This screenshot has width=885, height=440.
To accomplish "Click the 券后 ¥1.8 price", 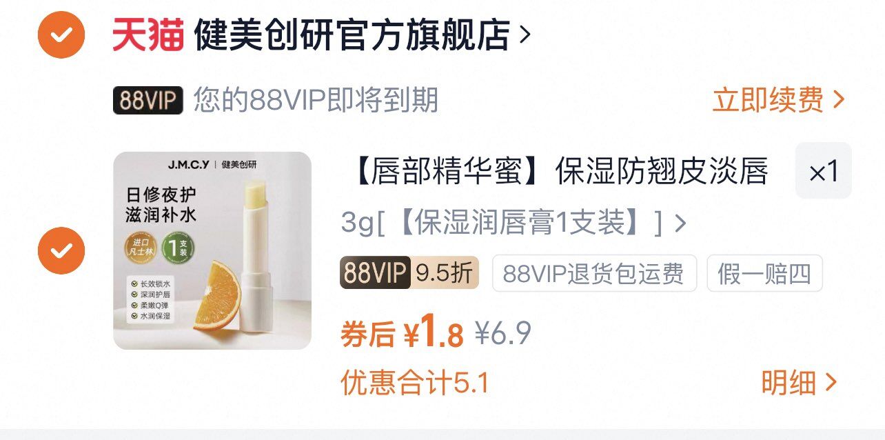I will pos(403,333).
